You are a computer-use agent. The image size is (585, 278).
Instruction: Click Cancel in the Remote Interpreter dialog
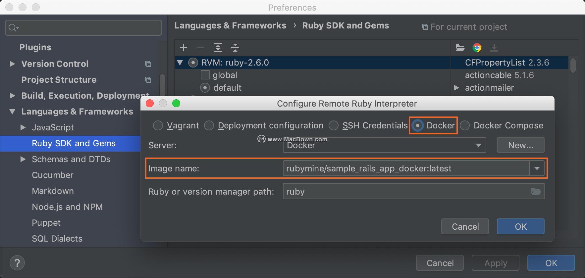(465, 226)
